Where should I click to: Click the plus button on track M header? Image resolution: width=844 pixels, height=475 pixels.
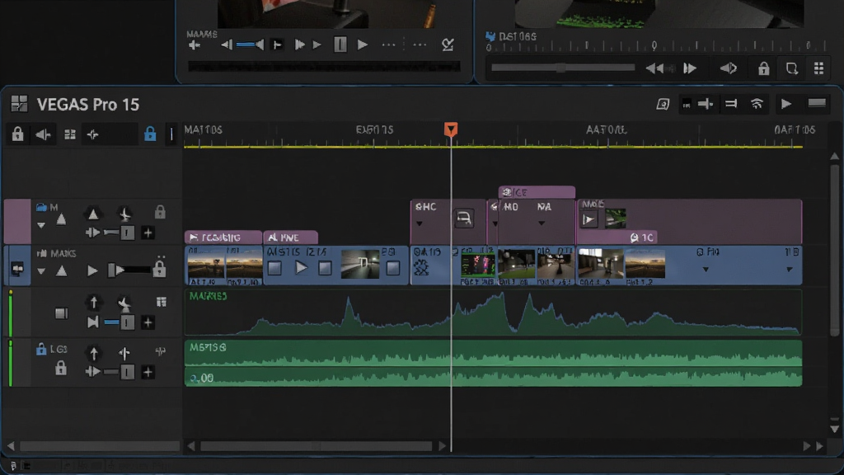pos(148,233)
